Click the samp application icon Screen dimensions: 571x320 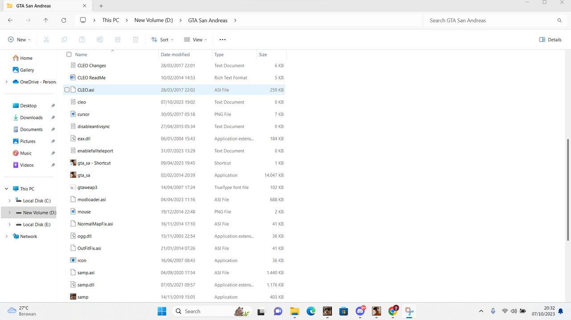pyautogui.click(x=73, y=297)
